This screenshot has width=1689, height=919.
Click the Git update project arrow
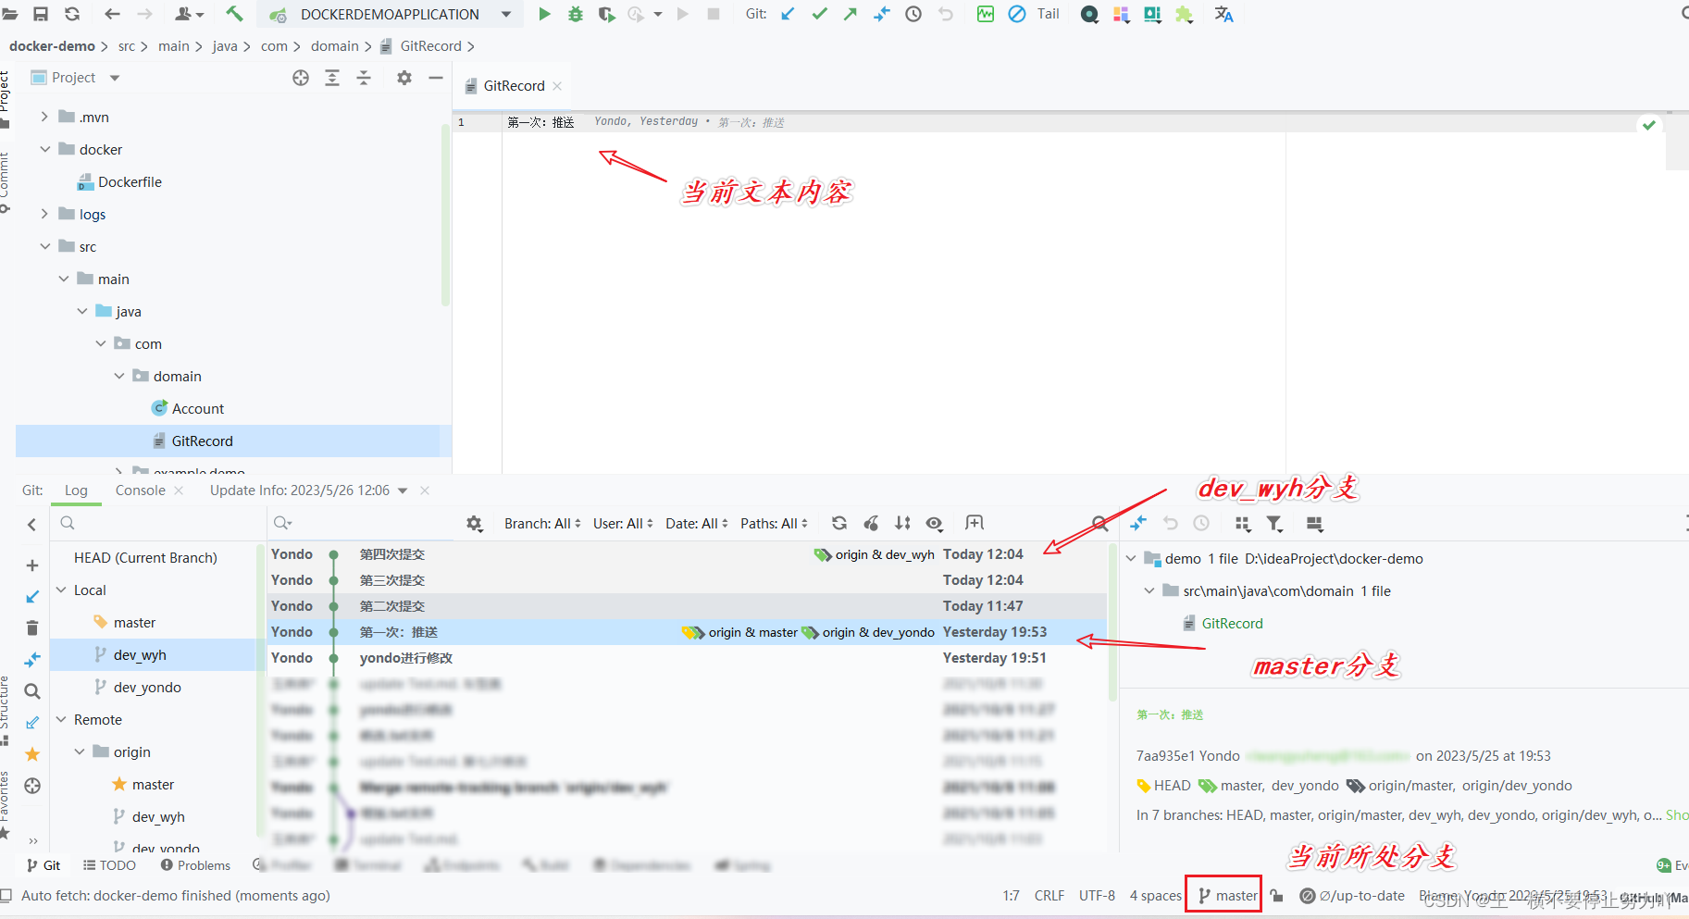[x=788, y=14]
